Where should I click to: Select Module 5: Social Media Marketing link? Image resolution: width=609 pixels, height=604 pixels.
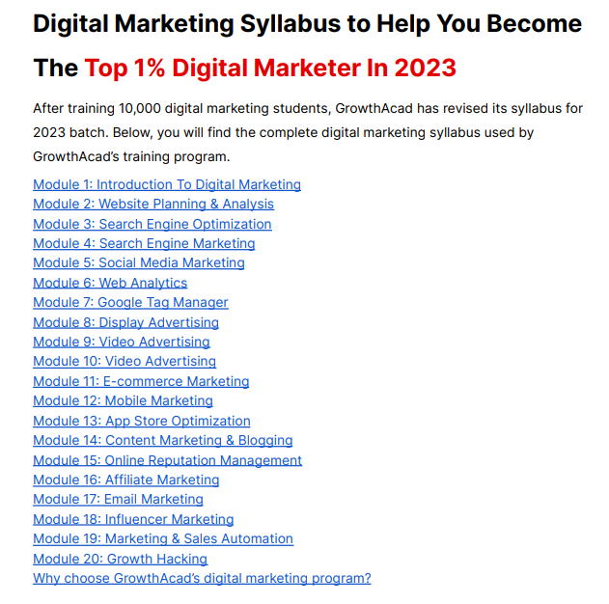pyautogui.click(x=139, y=262)
